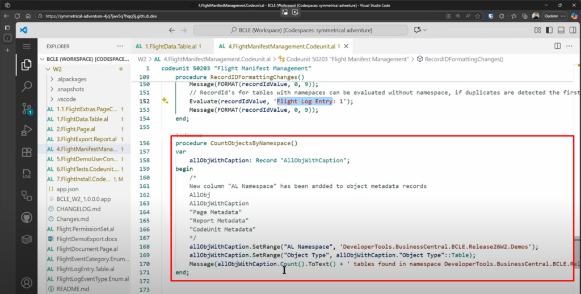Open the Accounts menu icon

click(27, 282)
